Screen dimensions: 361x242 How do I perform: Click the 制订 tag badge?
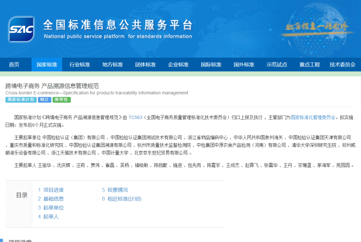[44, 100]
